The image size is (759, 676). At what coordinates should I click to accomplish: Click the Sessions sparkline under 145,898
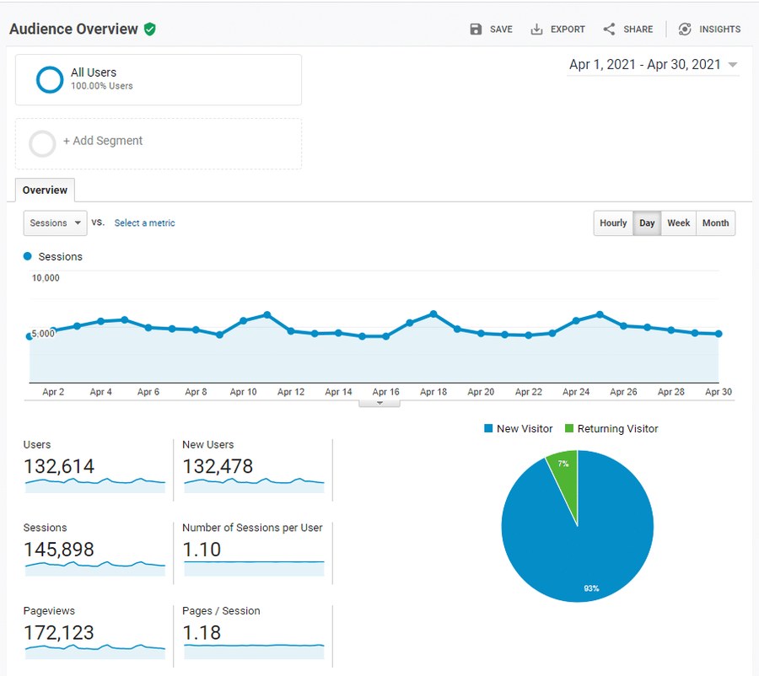pos(95,569)
